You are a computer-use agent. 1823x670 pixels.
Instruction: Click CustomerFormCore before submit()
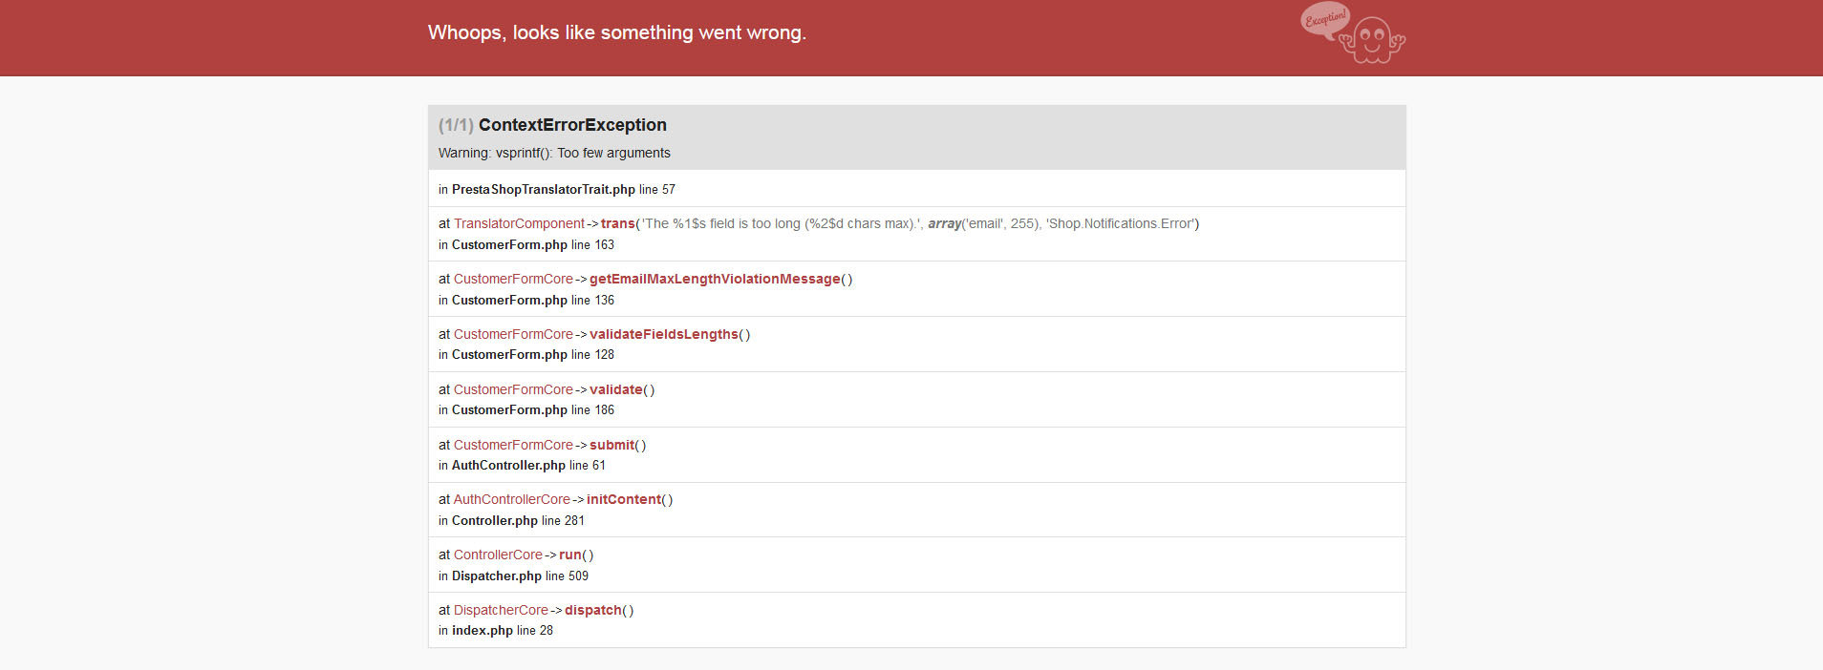coord(513,445)
